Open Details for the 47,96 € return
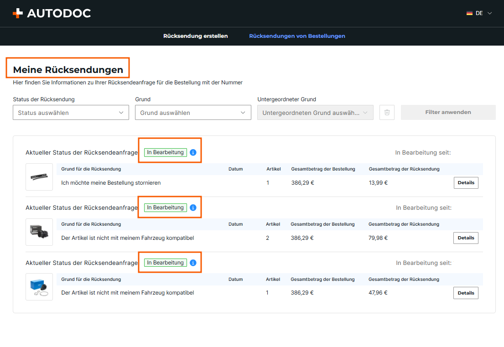 (x=466, y=293)
